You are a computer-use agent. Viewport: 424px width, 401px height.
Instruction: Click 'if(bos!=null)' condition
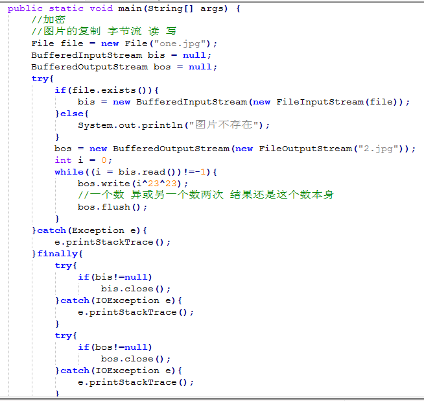pyautogui.click(x=115, y=347)
